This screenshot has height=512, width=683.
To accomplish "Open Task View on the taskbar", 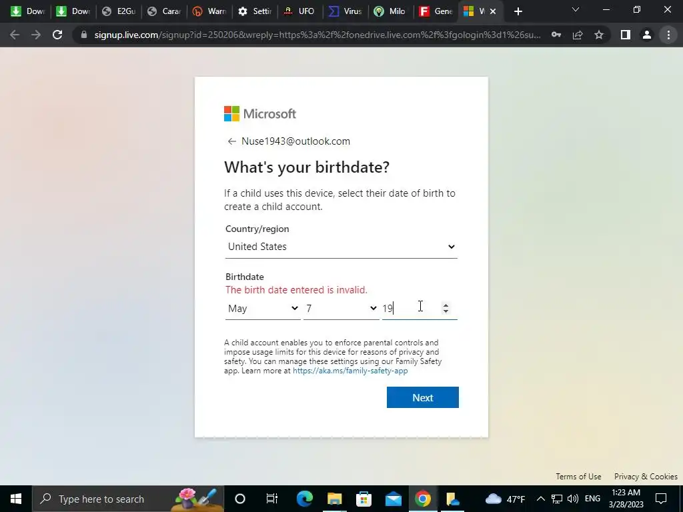I will tap(272, 499).
